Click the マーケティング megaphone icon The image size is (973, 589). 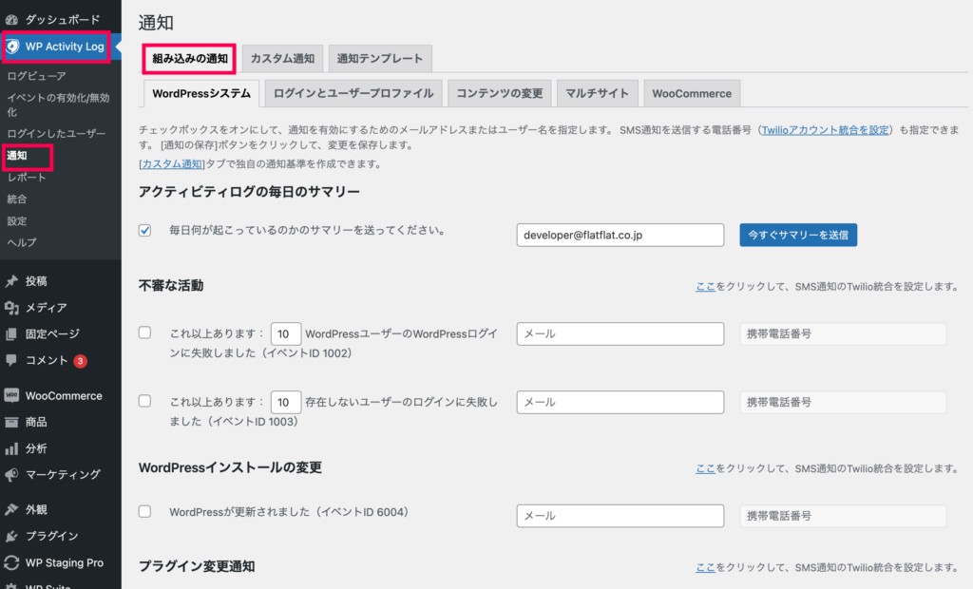pyautogui.click(x=11, y=475)
